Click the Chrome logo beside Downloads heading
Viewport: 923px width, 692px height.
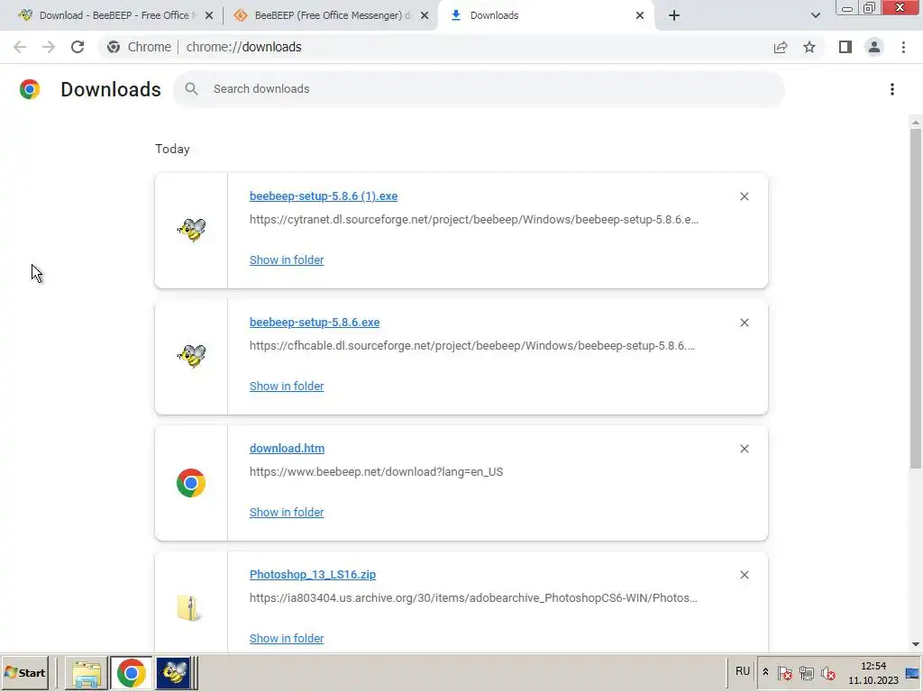30,89
